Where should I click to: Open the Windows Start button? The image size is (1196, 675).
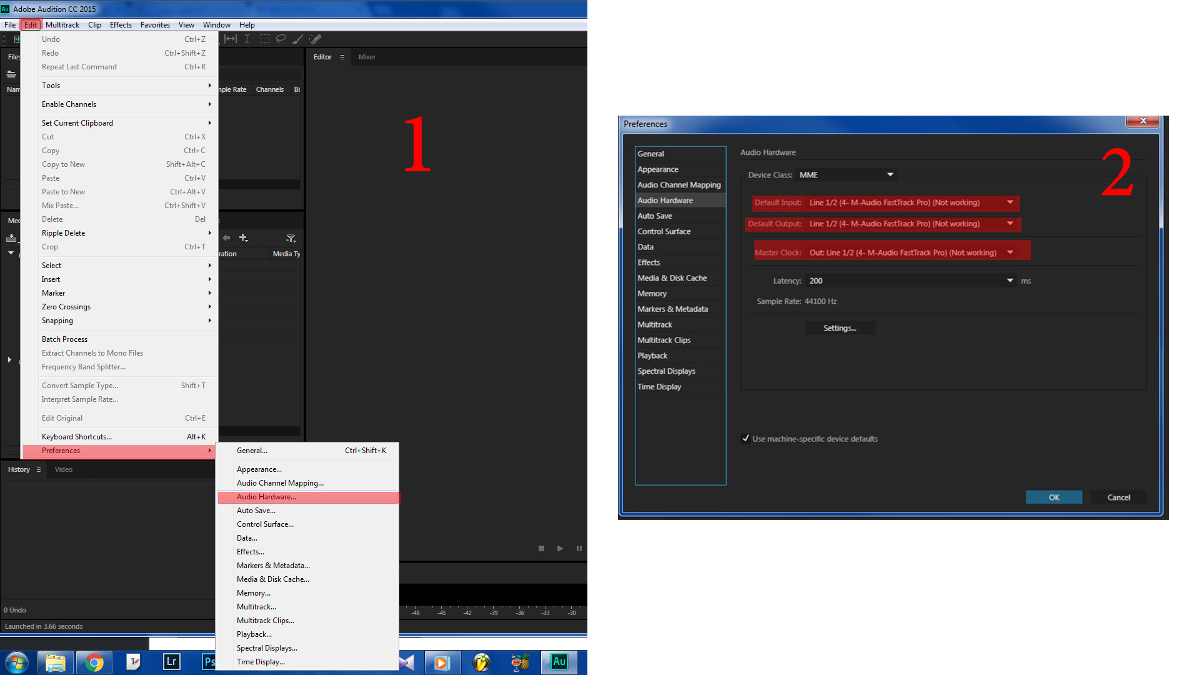(x=17, y=662)
